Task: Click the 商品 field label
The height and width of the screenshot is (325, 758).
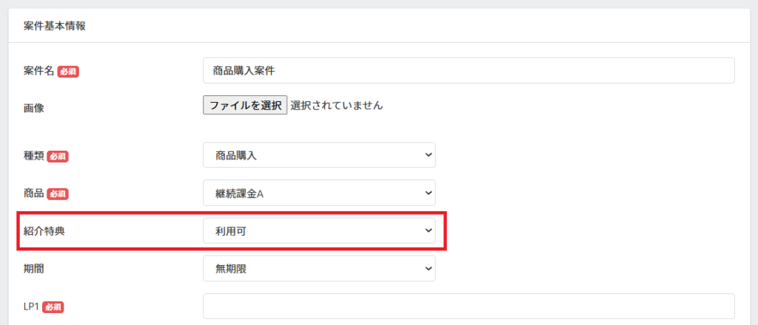Action: click(x=34, y=194)
